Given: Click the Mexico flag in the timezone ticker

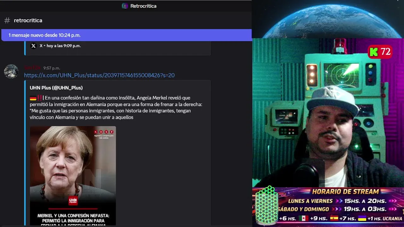Looking at the screenshot, I should (303, 218).
